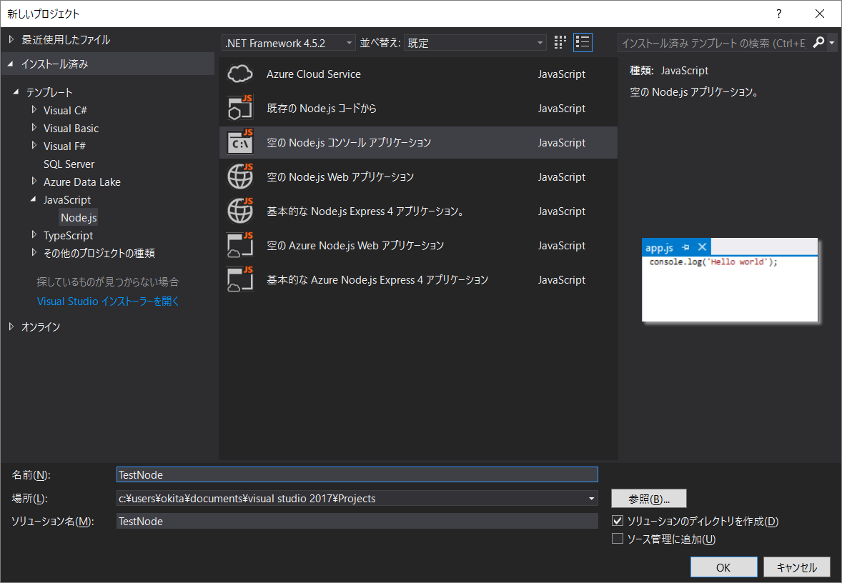Click the Azure Node.js Express 4 icon
The height and width of the screenshot is (583, 842).
click(240, 279)
